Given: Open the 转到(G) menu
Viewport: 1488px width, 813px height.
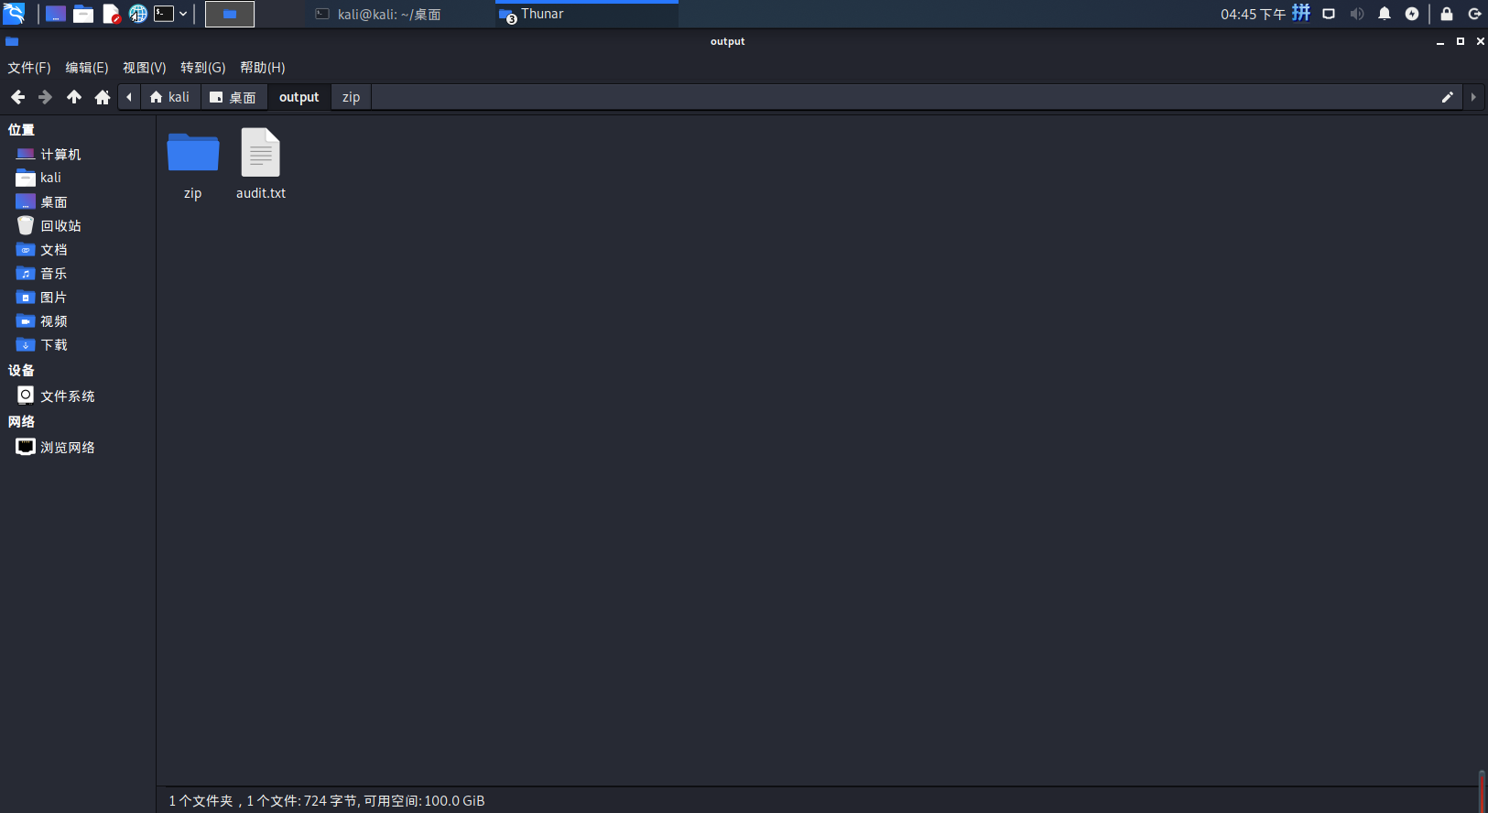Looking at the screenshot, I should pyautogui.click(x=203, y=68).
